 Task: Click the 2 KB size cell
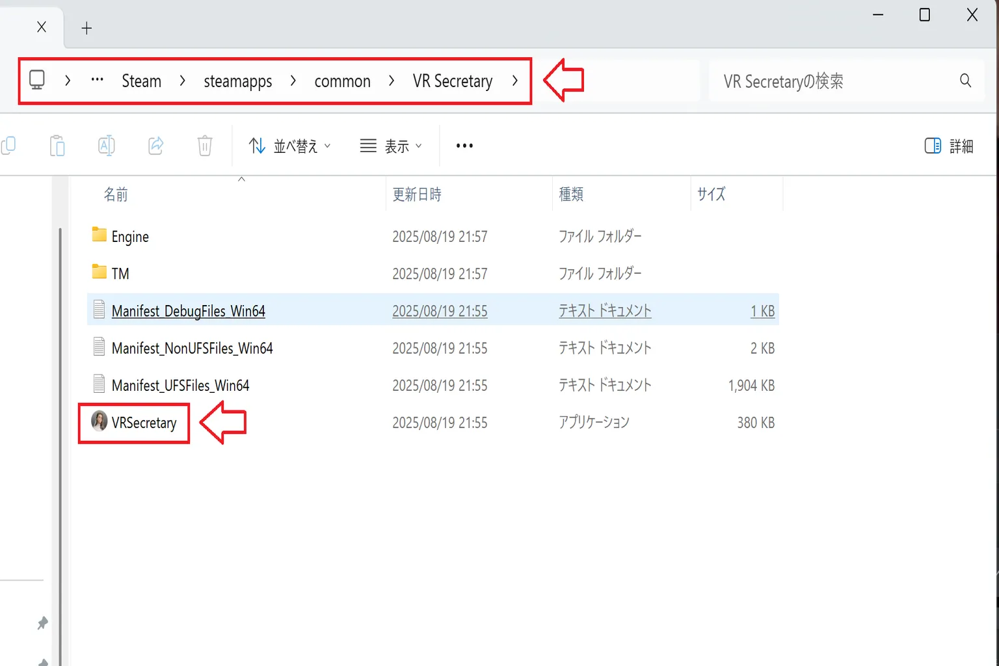762,348
